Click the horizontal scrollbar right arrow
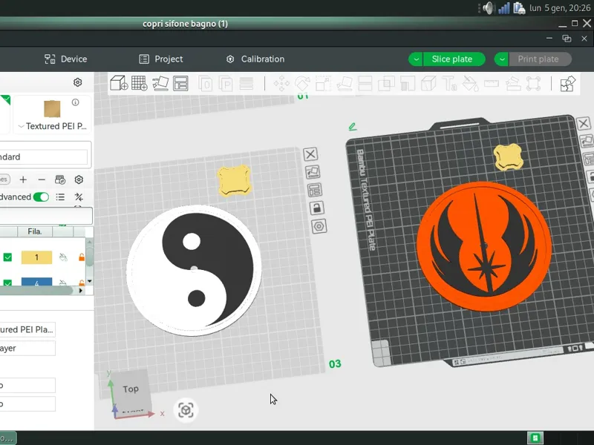 (x=81, y=290)
